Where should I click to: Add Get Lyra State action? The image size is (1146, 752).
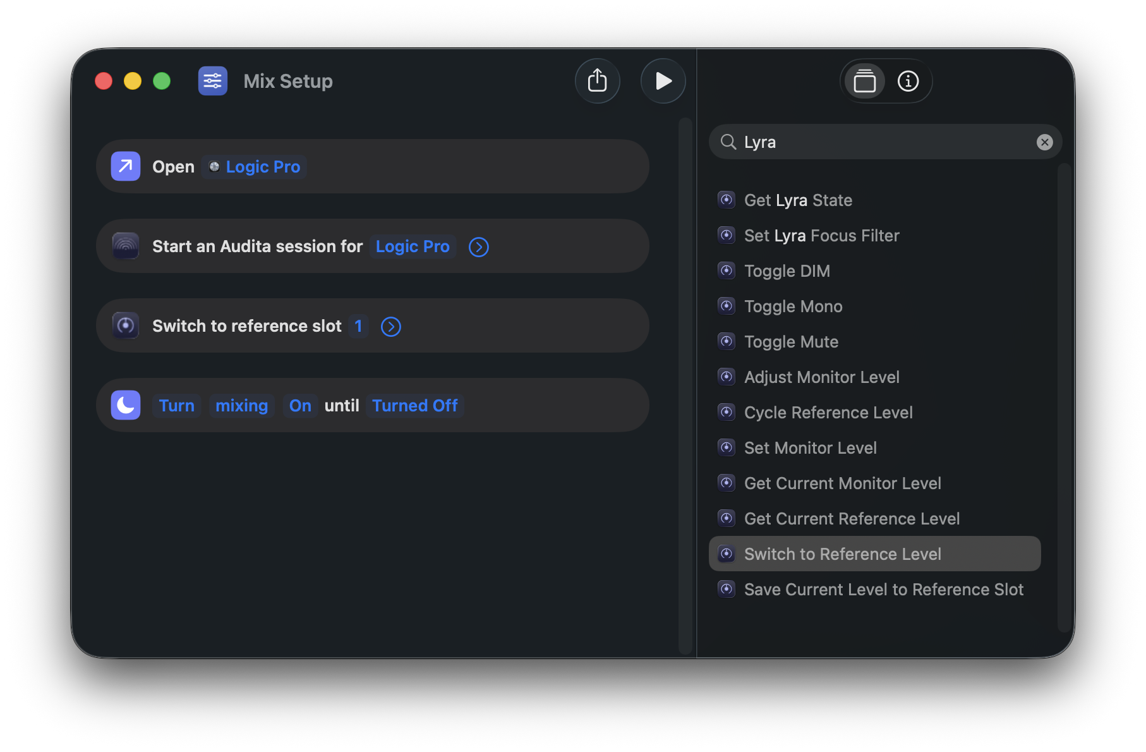875,200
